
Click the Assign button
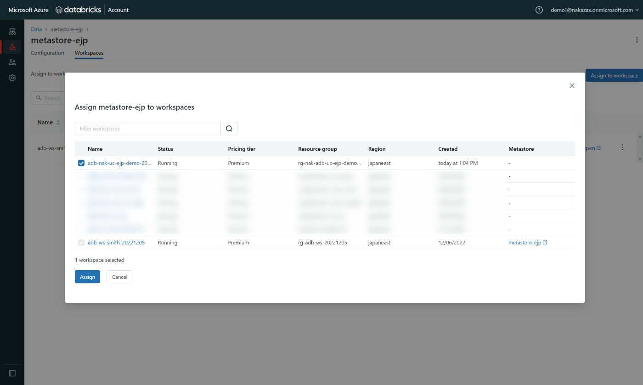click(87, 277)
